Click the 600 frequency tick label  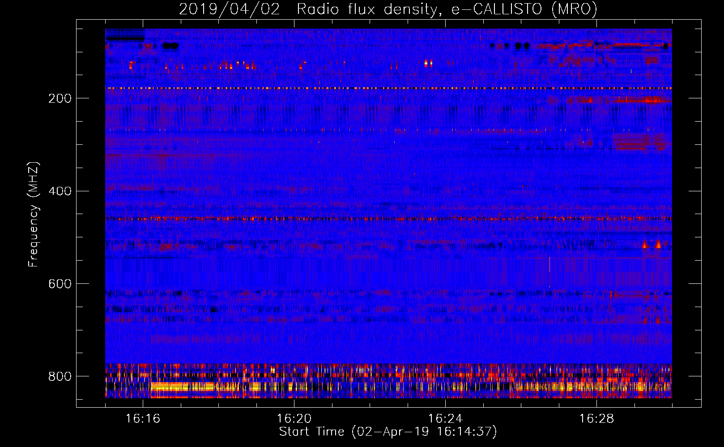click(60, 284)
